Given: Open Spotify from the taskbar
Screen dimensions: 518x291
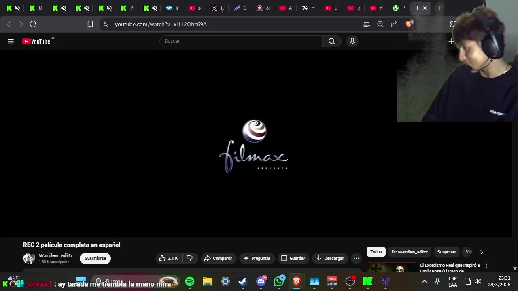Looking at the screenshot, I should pos(190,281).
